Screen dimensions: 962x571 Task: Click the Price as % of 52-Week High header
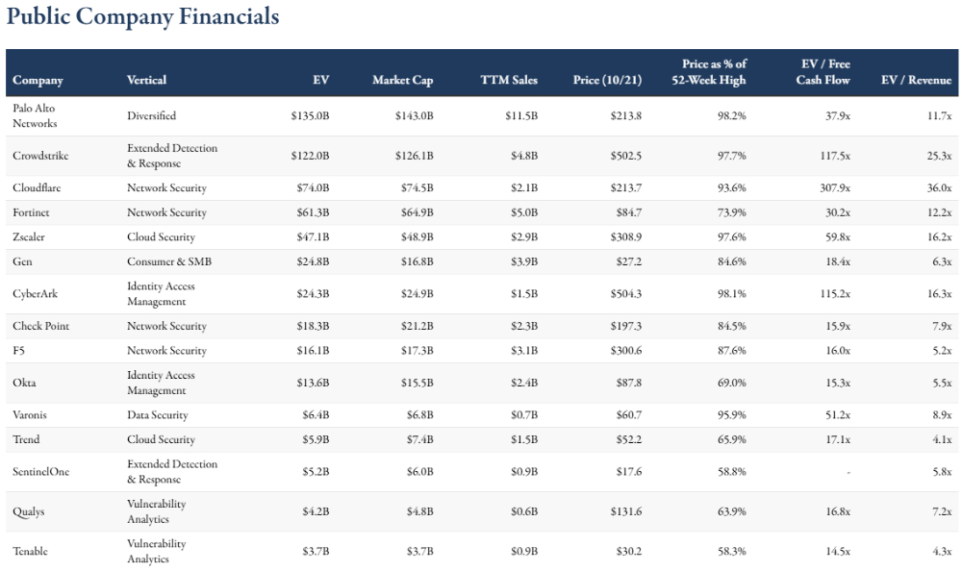709,72
